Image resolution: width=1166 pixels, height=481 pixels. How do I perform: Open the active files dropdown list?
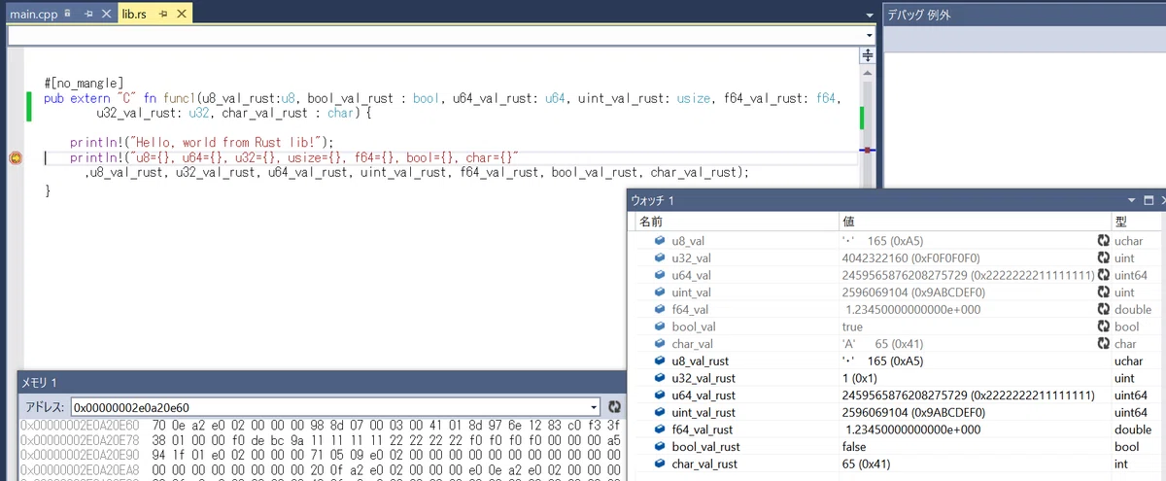869,16
